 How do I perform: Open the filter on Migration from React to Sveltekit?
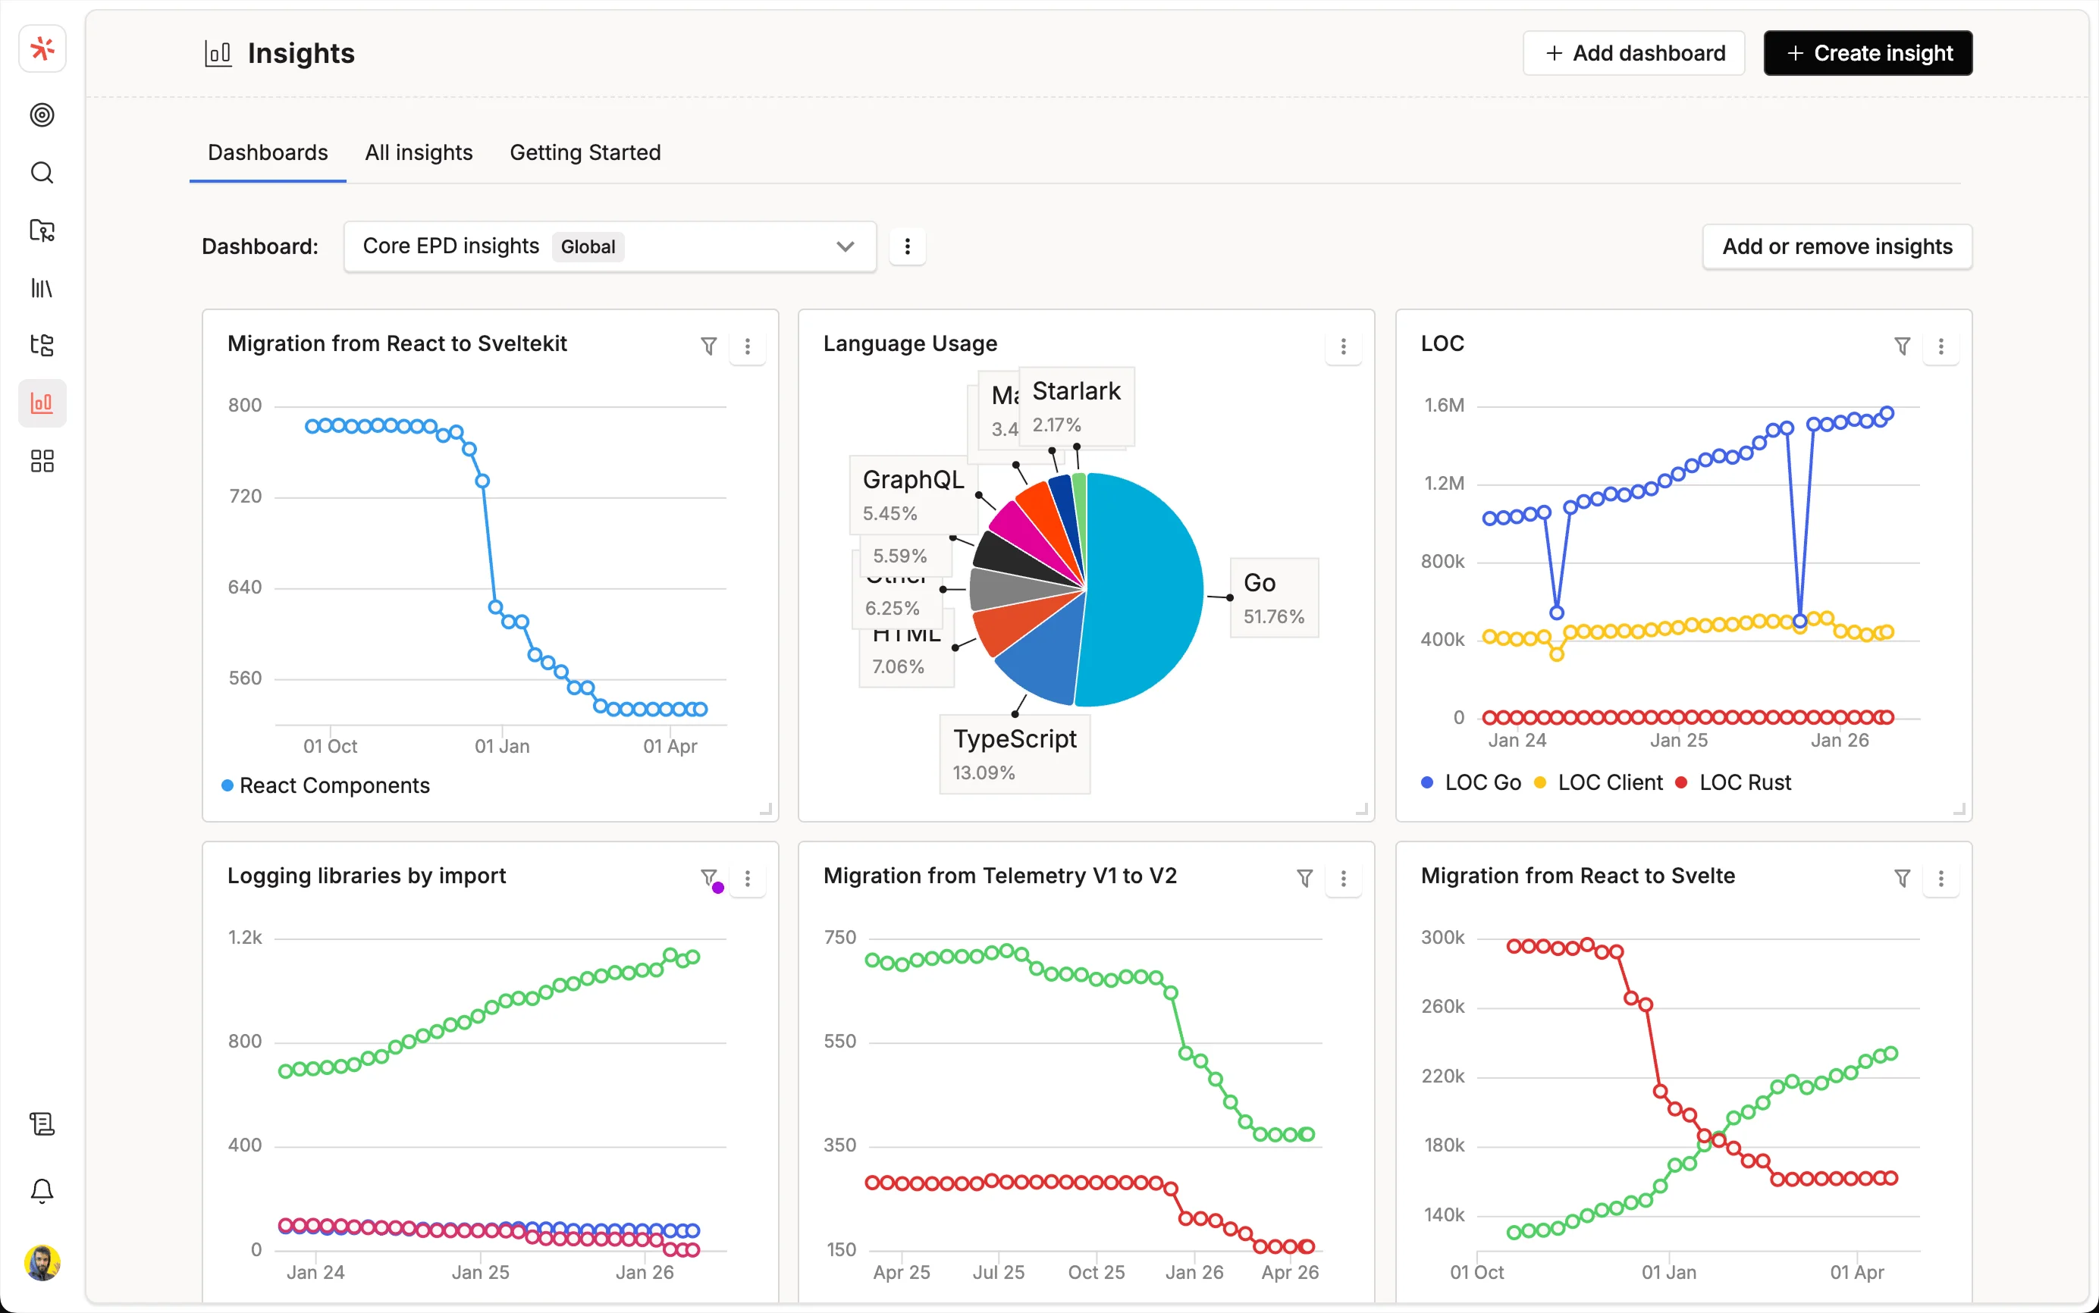coord(708,346)
